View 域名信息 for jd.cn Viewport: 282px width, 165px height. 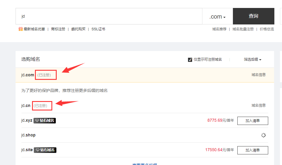coord(258,105)
